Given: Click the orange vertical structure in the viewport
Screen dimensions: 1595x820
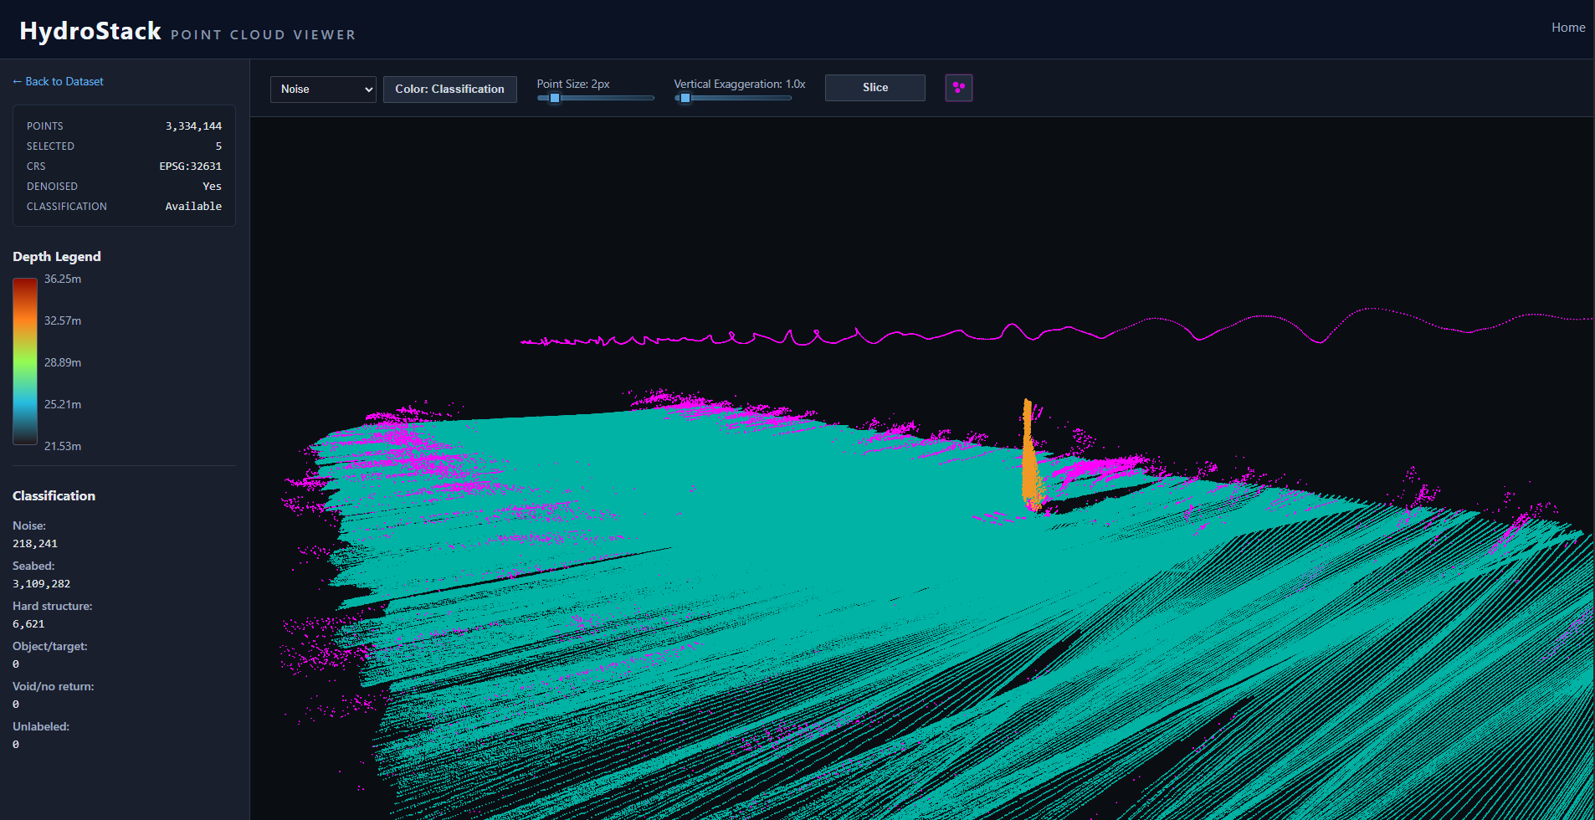Looking at the screenshot, I should point(1028,452).
